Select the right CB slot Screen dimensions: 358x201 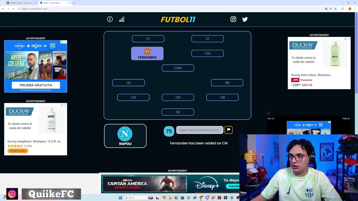pyautogui.click(x=222, y=97)
